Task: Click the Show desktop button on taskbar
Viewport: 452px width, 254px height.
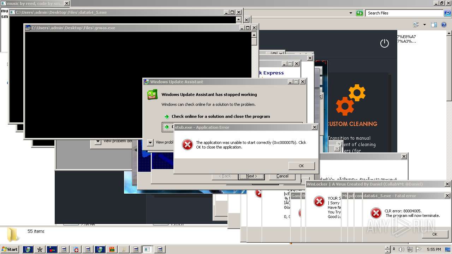Action: click(448, 249)
